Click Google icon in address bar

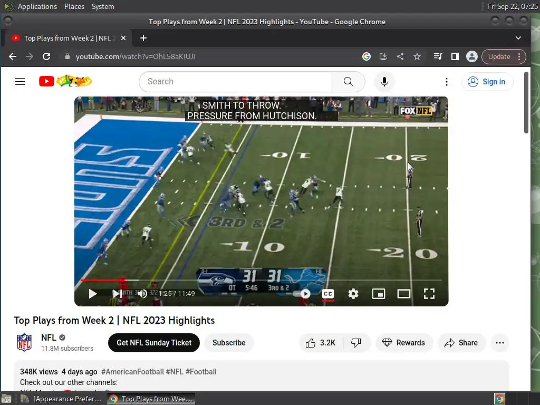[x=367, y=56]
